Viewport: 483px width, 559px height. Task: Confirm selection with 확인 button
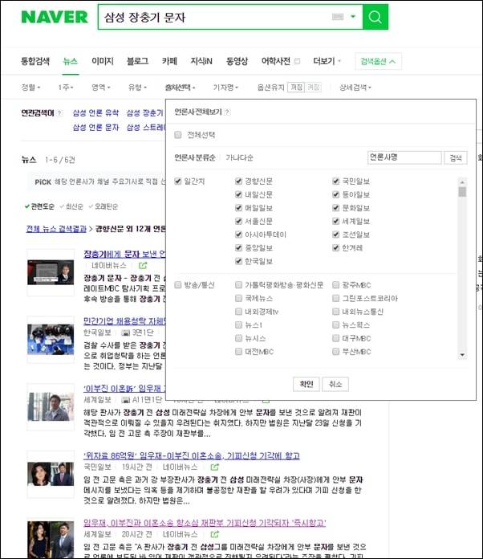click(306, 384)
